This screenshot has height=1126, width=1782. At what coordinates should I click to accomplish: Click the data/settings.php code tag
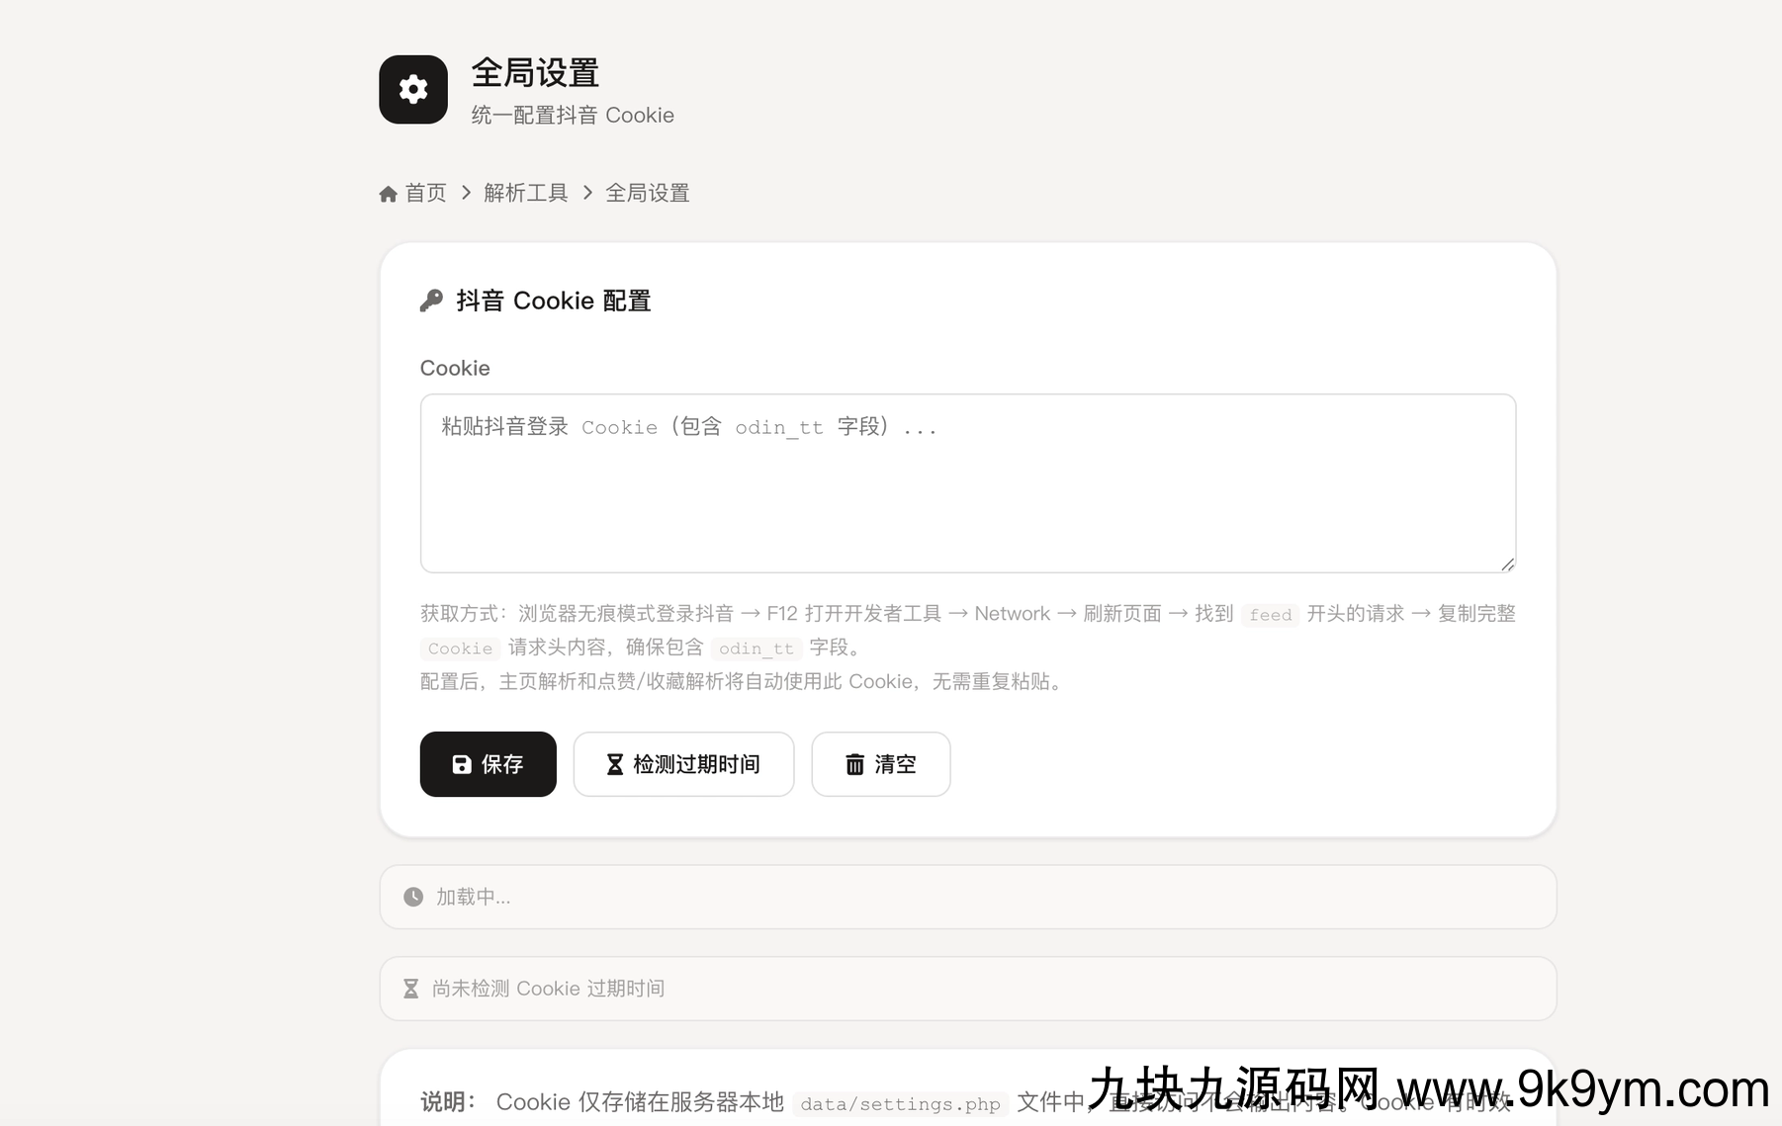point(901,1103)
